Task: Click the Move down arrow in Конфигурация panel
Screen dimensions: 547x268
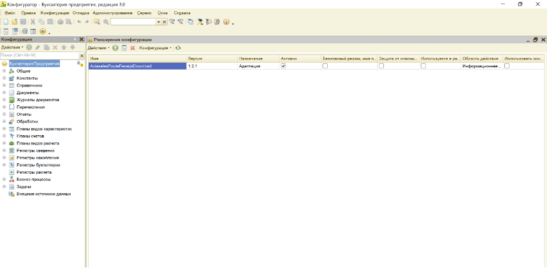Action: coord(72,47)
